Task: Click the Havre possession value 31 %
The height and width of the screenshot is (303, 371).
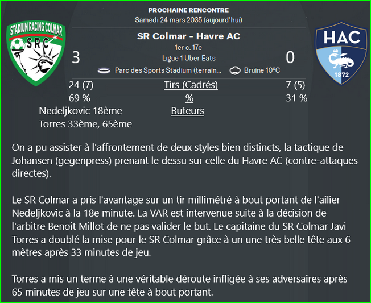Action: tap(296, 98)
